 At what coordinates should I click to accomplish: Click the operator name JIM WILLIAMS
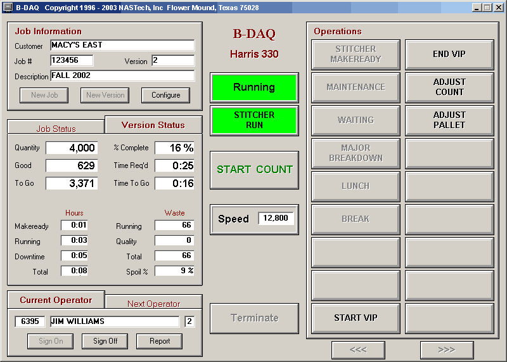115,321
